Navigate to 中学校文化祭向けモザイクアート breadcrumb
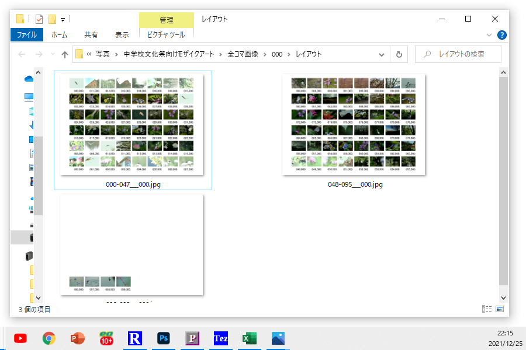 click(169, 54)
